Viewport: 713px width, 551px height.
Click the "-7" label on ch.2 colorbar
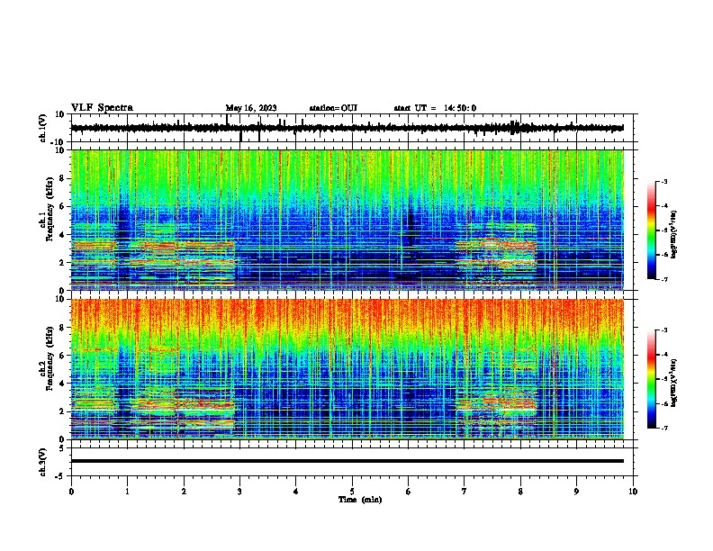[x=663, y=429]
